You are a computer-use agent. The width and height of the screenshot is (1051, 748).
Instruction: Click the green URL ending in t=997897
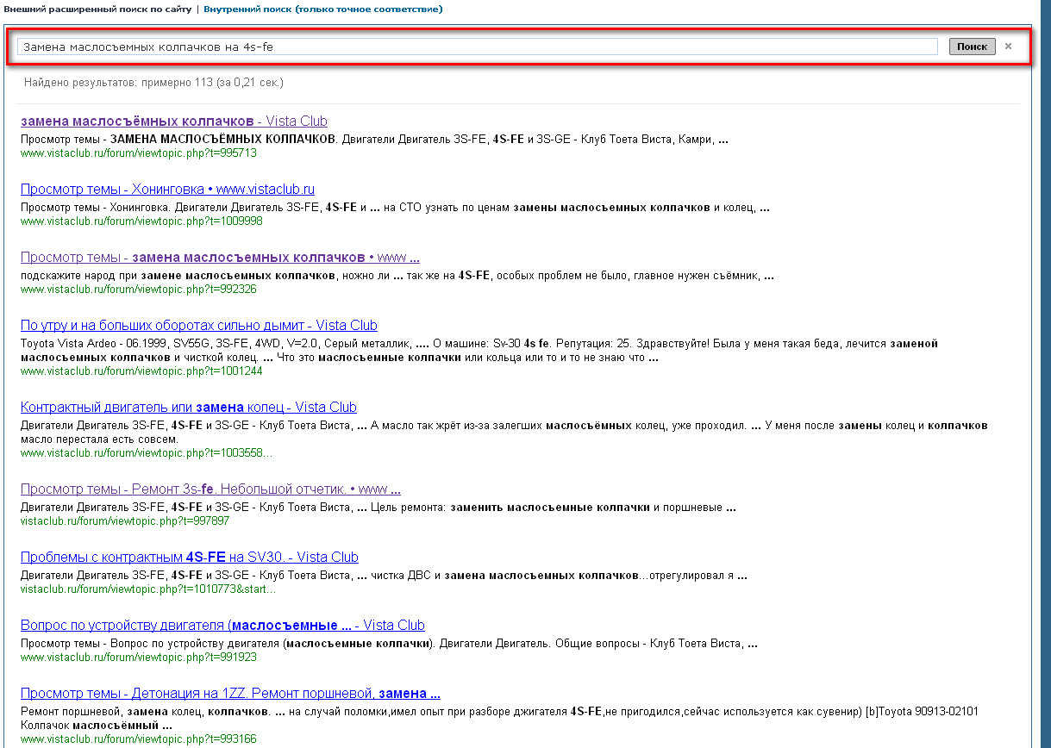point(125,521)
